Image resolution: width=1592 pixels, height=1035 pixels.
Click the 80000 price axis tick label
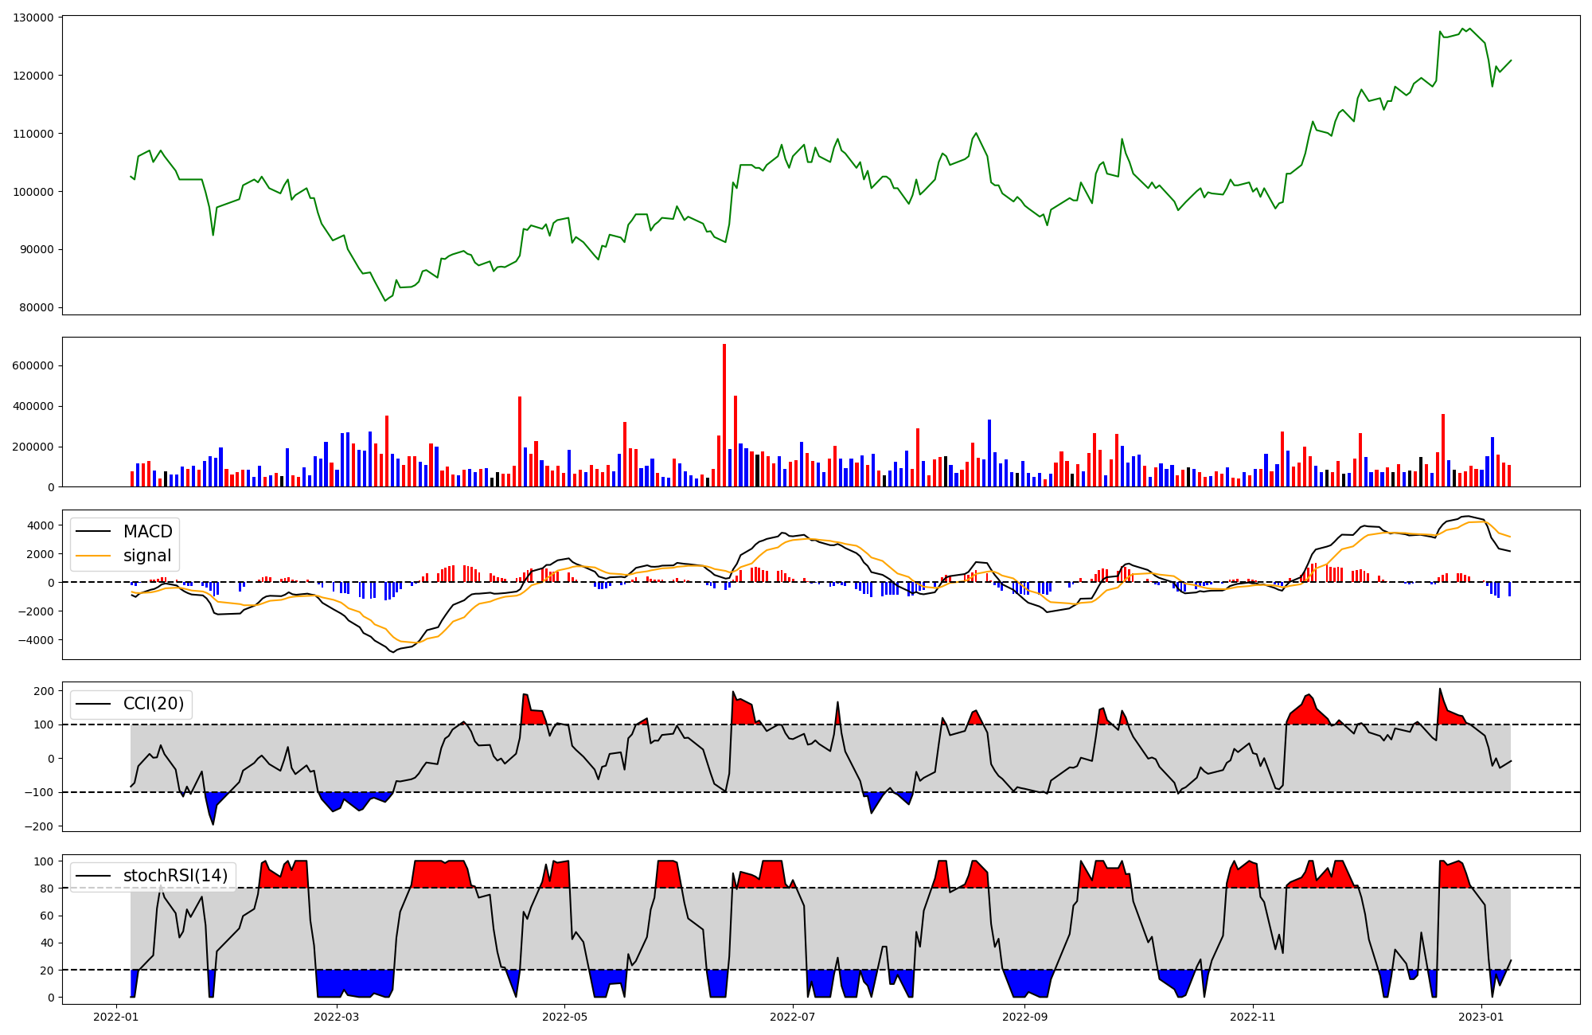37,308
